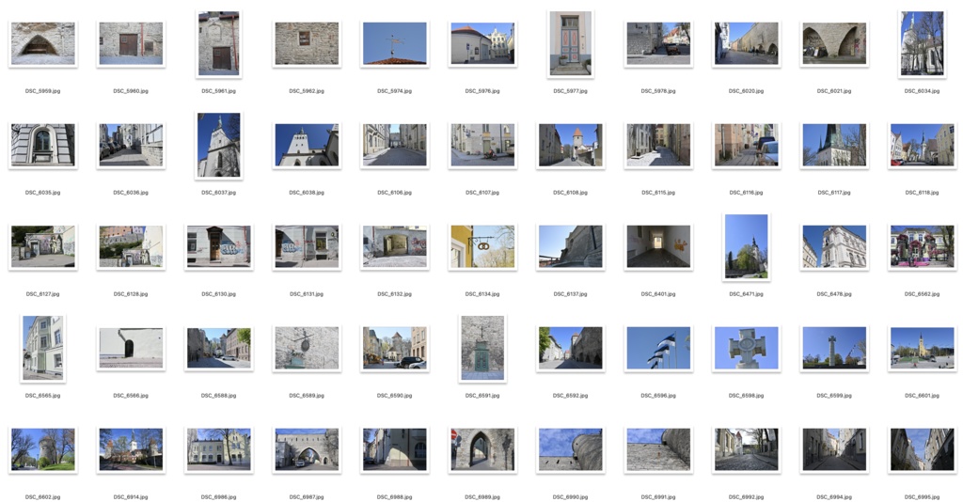
Task: Select the DSC_6565.jpg green building thumbnail
Action: (x=43, y=349)
